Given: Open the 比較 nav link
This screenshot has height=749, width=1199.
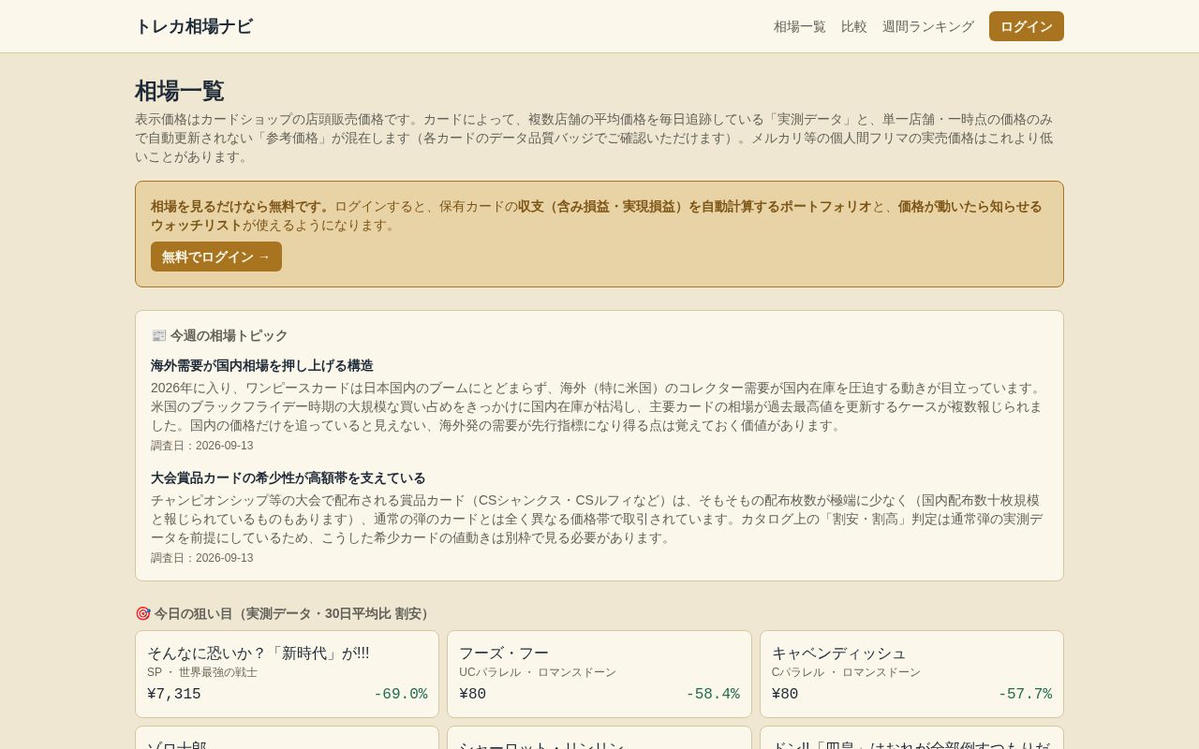Looking at the screenshot, I should pos(854,26).
